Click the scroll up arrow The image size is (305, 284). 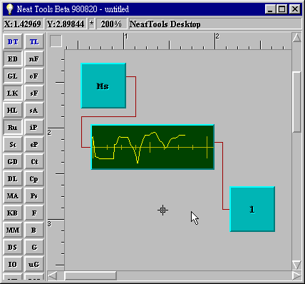pyautogui.click(x=296, y=38)
